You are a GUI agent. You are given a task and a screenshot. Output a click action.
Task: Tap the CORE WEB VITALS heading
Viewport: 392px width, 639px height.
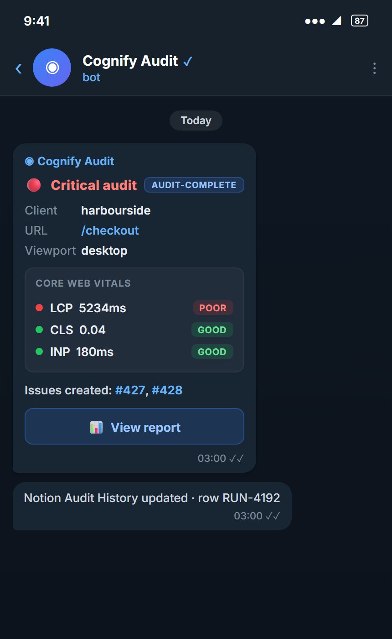point(83,283)
